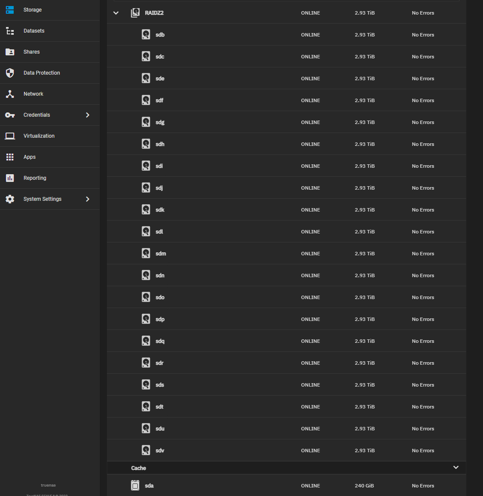Click the Reporting chart icon

click(10, 178)
